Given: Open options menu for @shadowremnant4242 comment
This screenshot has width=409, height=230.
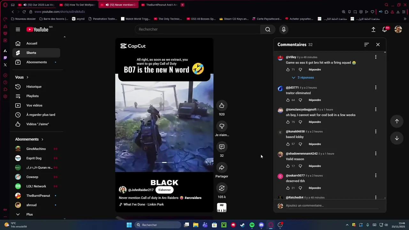Looking at the screenshot, I should (x=376, y=153).
